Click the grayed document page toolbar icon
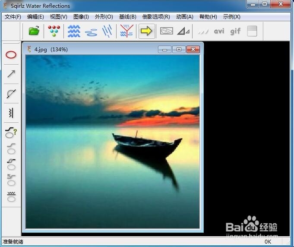294x247 pixels. click(252, 31)
